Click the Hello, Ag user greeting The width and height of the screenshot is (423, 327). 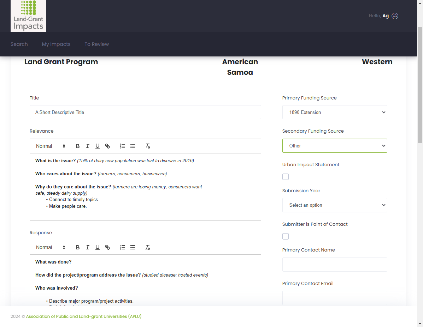[378, 16]
